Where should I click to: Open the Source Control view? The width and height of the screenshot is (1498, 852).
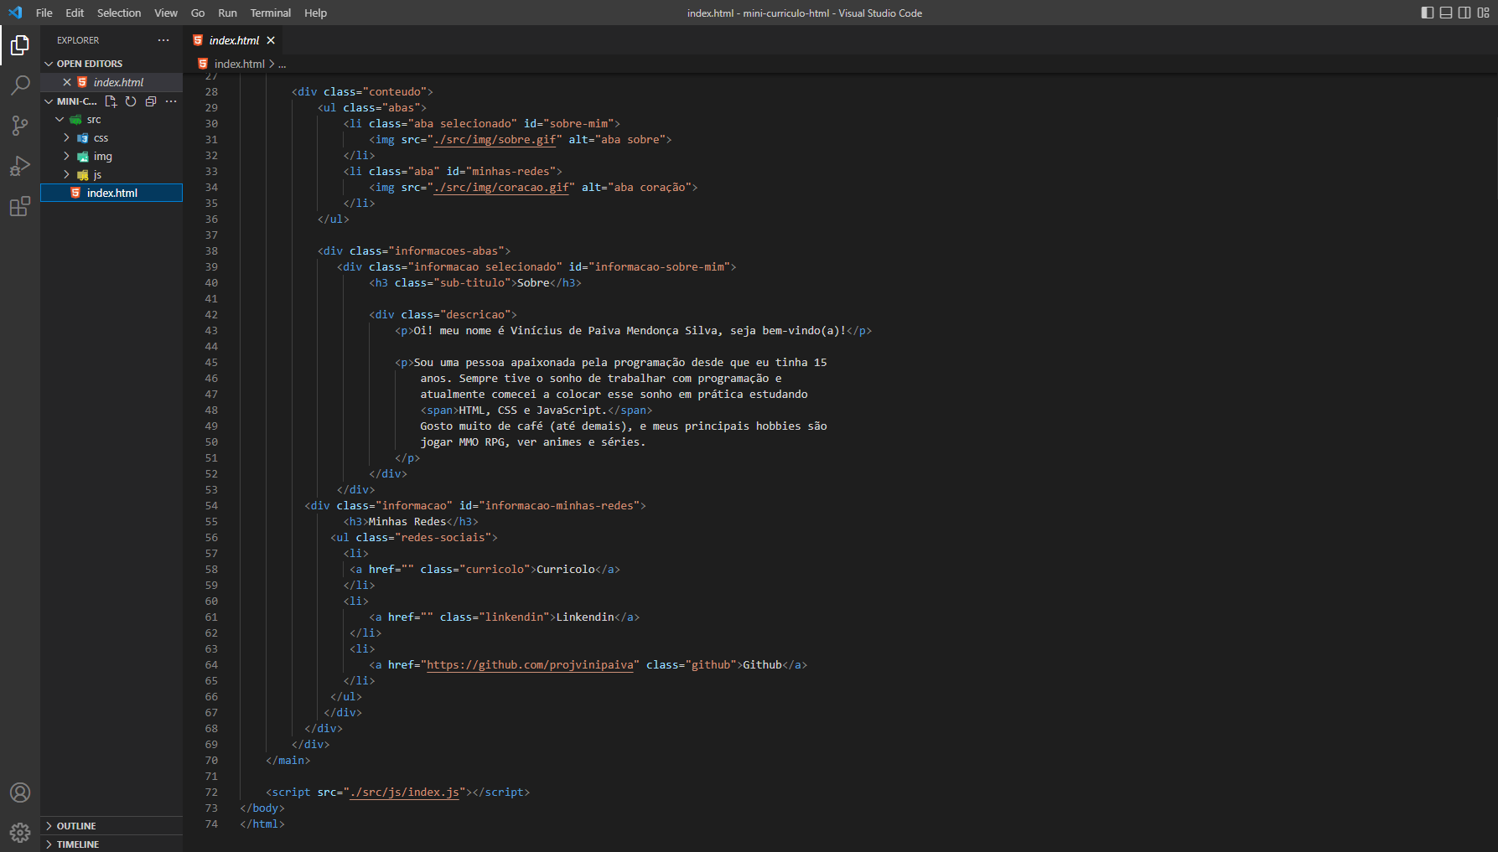tap(20, 125)
